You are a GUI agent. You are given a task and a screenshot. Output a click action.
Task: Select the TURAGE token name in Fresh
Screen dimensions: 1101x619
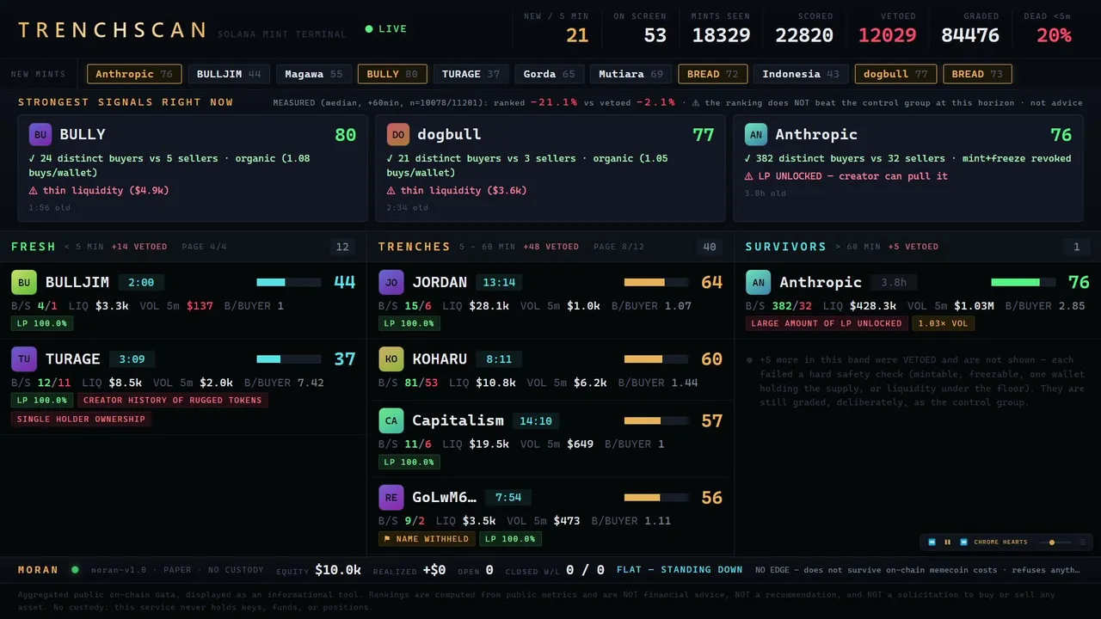(73, 359)
